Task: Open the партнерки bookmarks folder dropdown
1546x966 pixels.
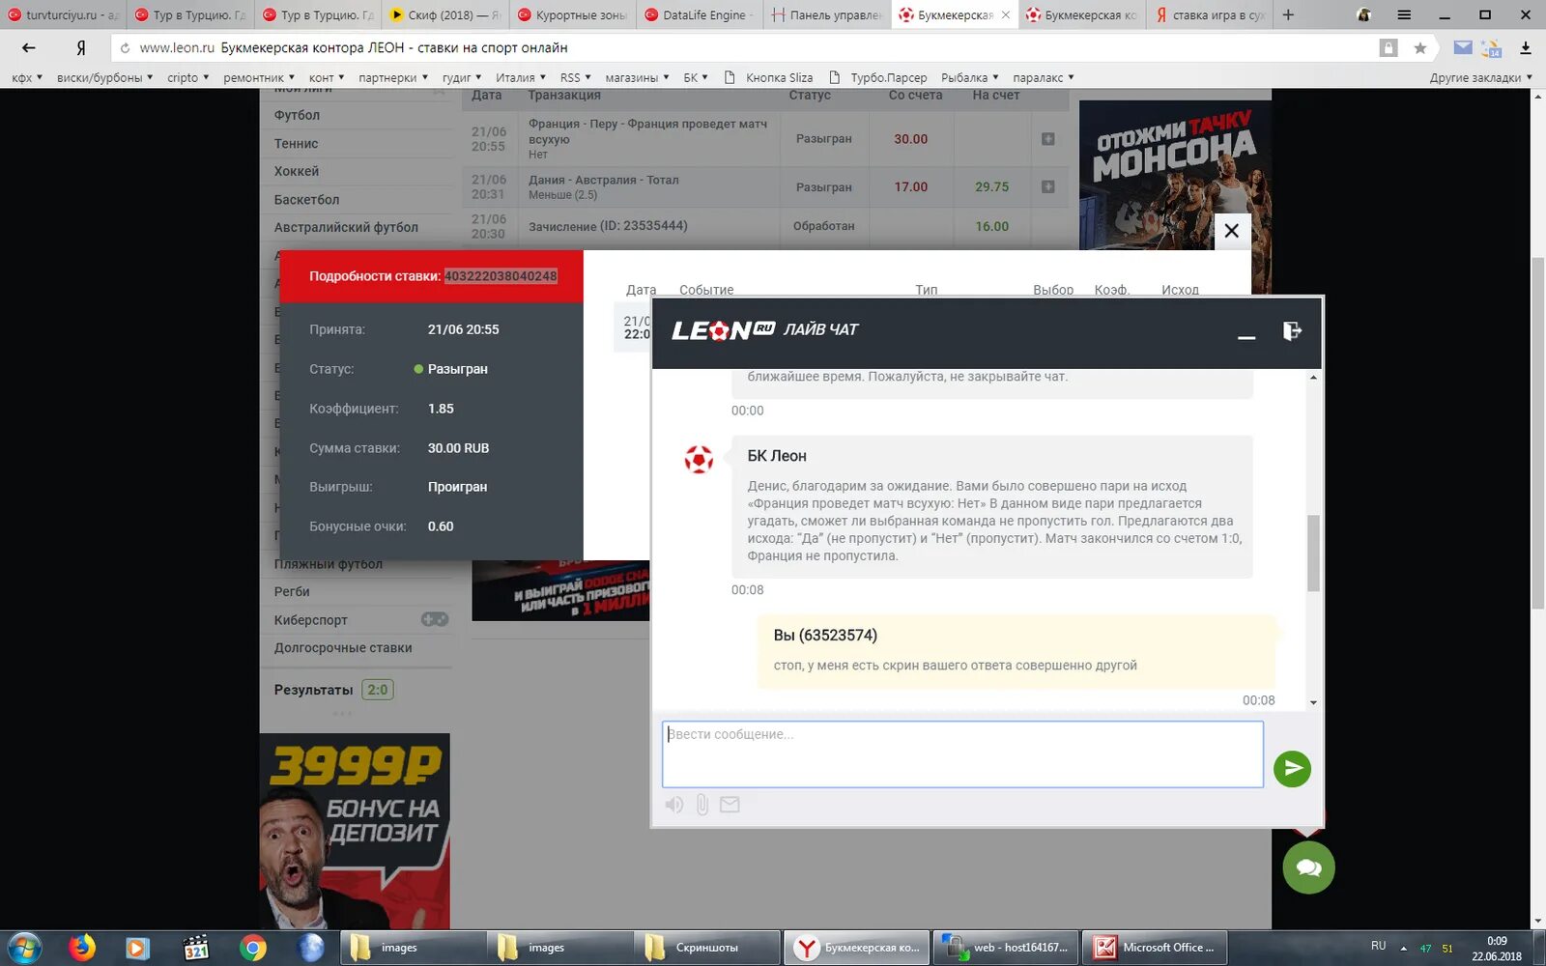Action: pos(392,77)
